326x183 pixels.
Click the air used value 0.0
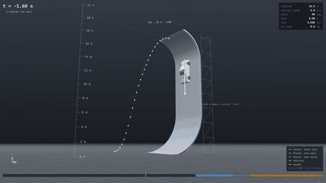[x=312, y=26]
